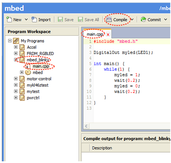171x163 pixels.
Task: Click the Save button label
Action: (69, 20)
